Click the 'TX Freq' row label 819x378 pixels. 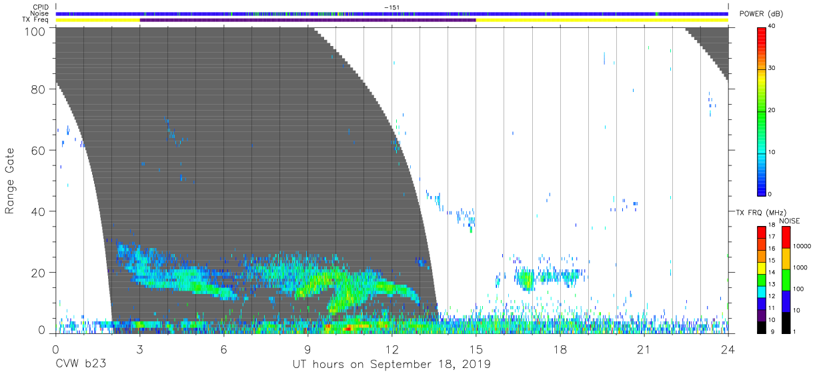(x=37, y=20)
